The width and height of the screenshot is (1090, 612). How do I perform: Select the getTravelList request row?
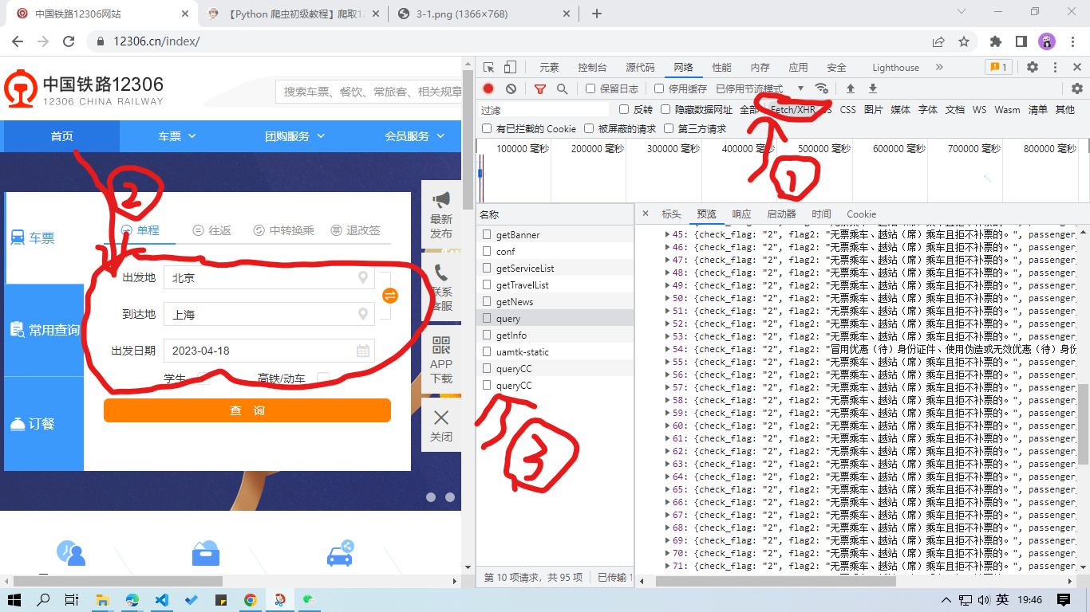click(x=555, y=285)
